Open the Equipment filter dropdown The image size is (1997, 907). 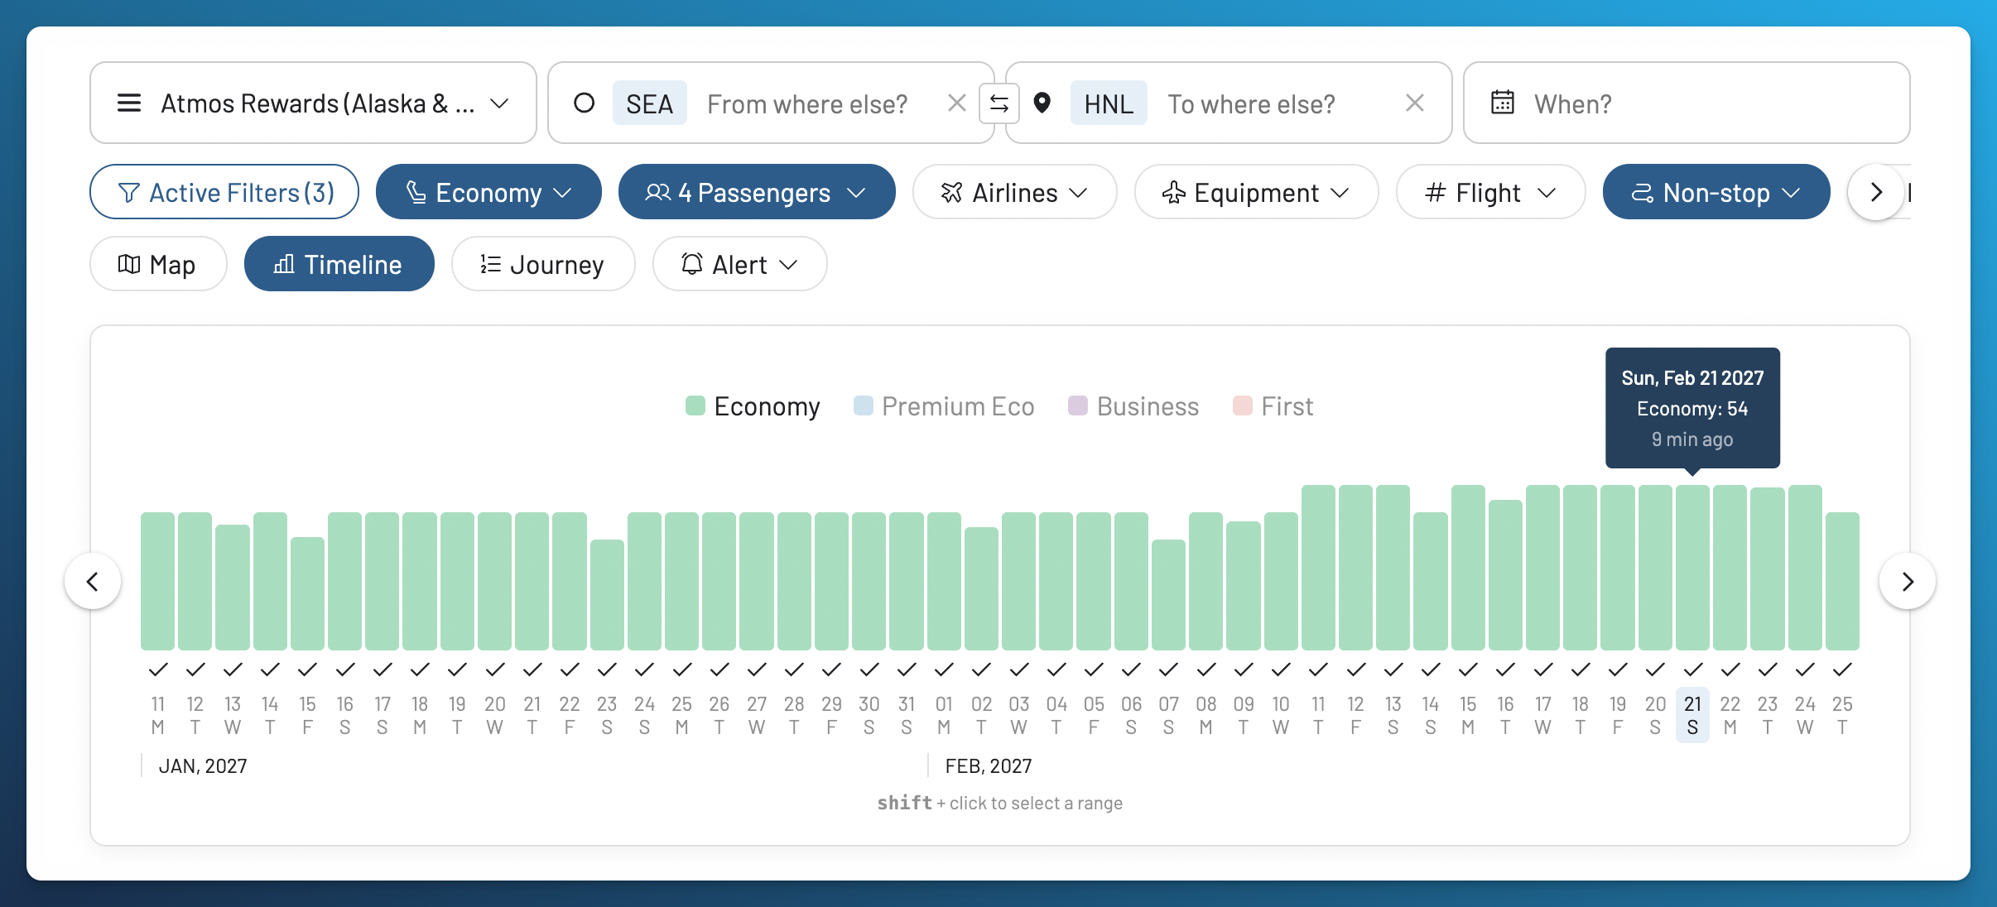pyautogui.click(x=1257, y=192)
